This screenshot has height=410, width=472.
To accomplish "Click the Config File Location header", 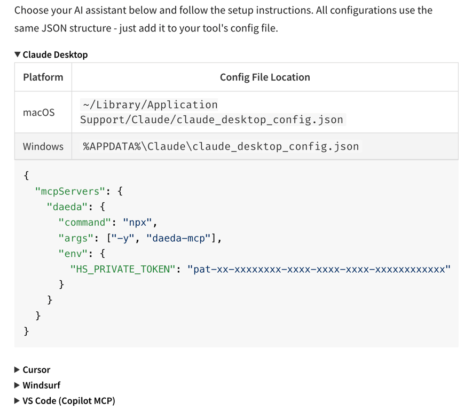I will point(265,77).
